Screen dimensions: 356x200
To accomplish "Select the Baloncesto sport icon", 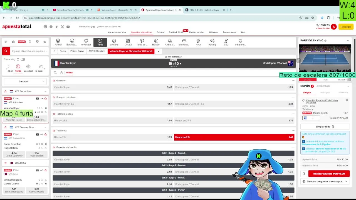I will coord(72,42).
